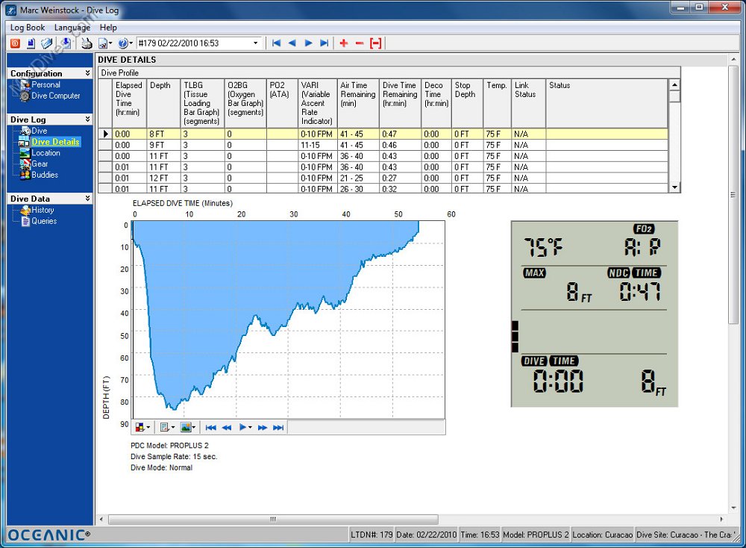Click the Status column header

coord(607,103)
